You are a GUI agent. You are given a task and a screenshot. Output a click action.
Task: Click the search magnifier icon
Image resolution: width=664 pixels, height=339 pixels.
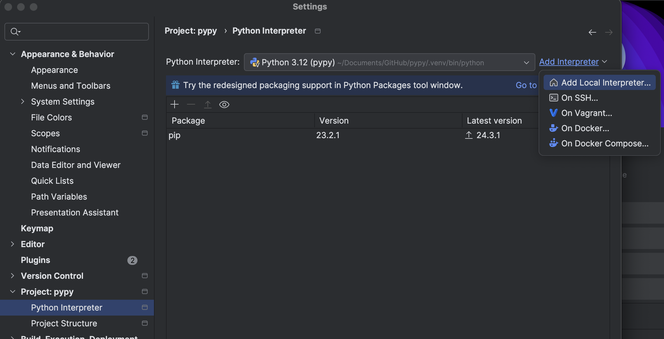pyautogui.click(x=15, y=32)
